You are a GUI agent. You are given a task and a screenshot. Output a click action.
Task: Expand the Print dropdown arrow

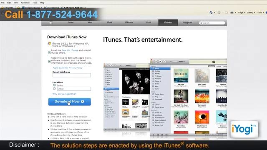pyautogui.click(x=235, y=12)
